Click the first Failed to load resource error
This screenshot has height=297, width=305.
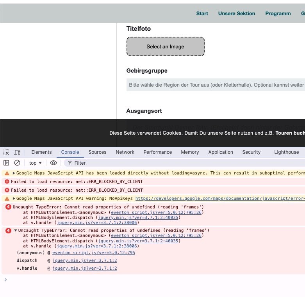(x=77, y=181)
